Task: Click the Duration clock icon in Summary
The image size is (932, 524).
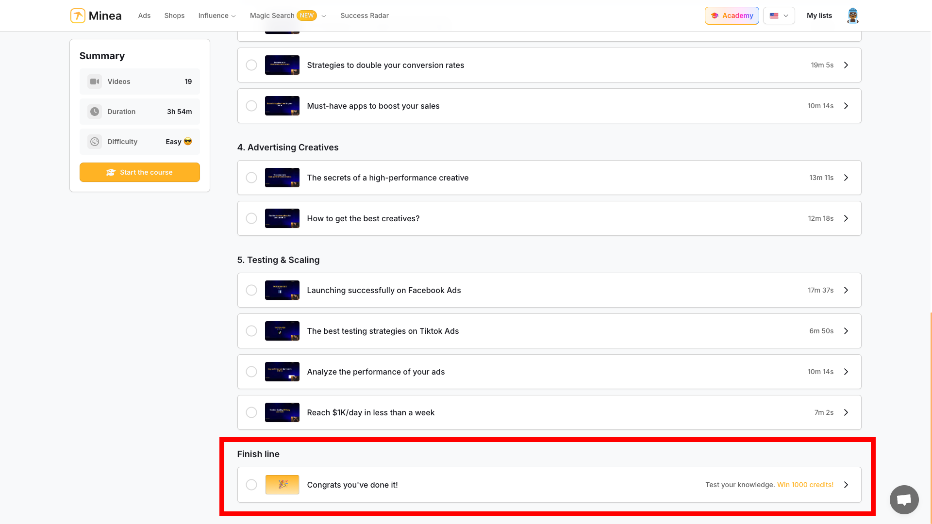Action: [95, 111]
